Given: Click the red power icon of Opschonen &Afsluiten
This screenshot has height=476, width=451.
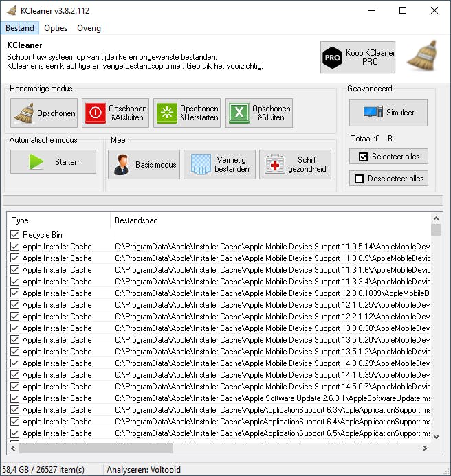Looking at the screenshot, I should (96, 113).
